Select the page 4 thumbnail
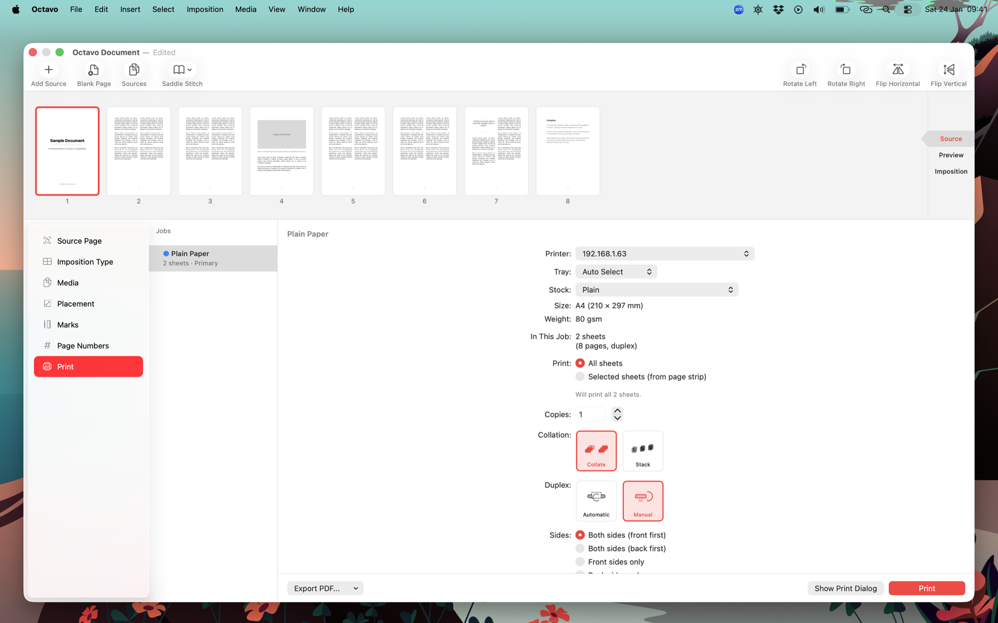Image resolution: width=998 pixels, height=623 pixels. click(x=281, y=151)
